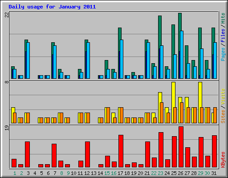This screenshot has width=228, height=178.
Task: Click the day 10 axis label
Action: (73, 173)
